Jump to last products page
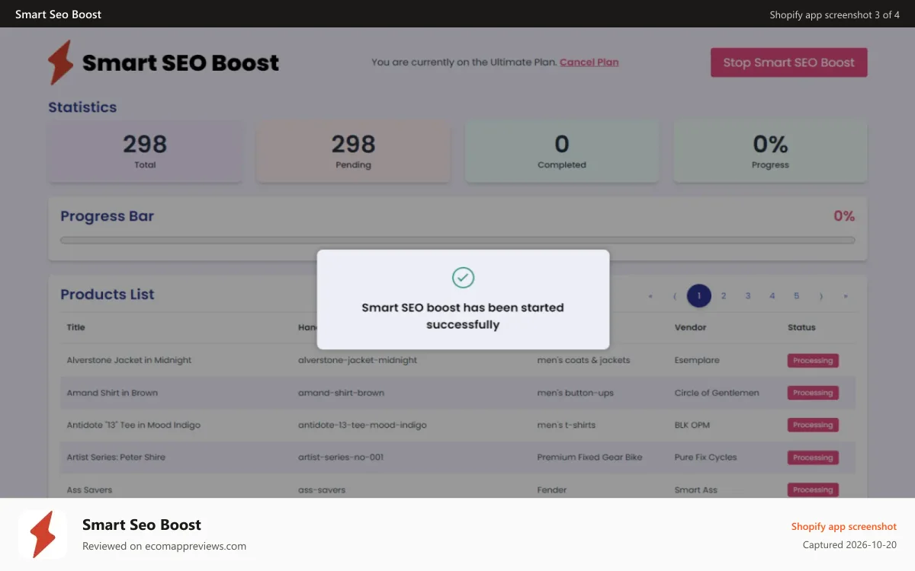This screenshot has width=915, height=571. point(846,296)
